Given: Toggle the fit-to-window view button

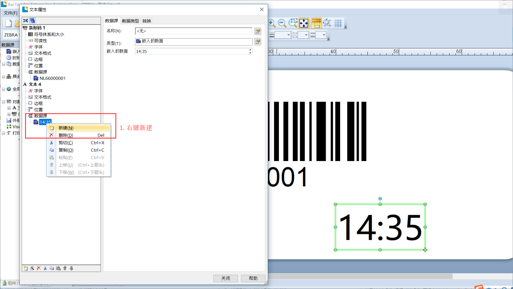Looking at the screenshot, I should coord(304,23).
